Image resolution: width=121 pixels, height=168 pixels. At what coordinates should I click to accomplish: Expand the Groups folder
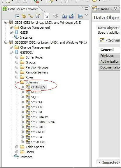[17, 62]
